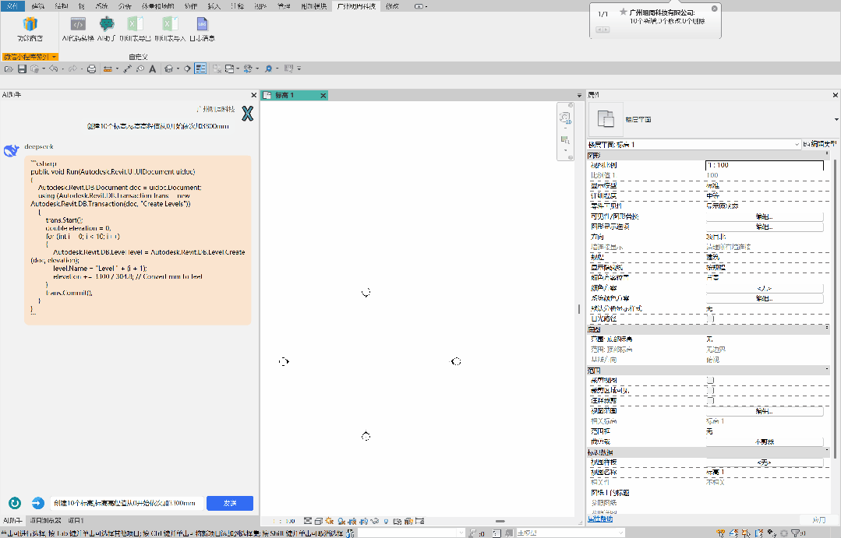Click the Print icon in quick access

coord(92,69)
